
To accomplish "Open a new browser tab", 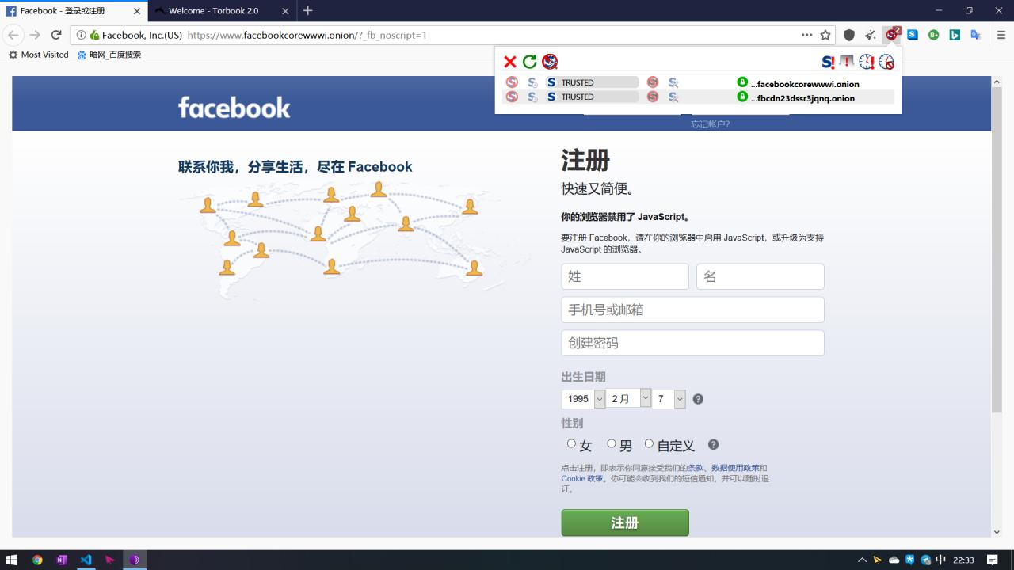I will click(308, 10).
